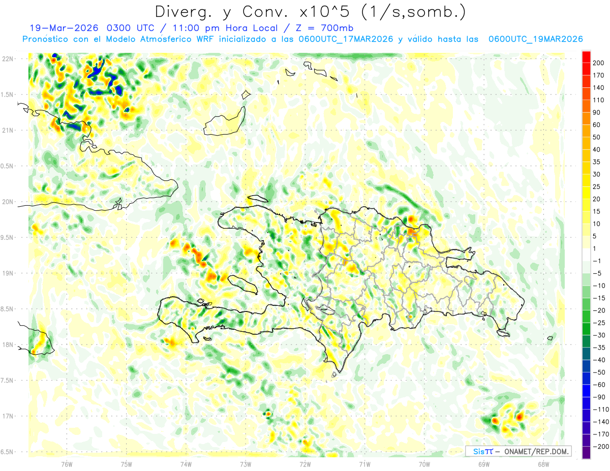Click the '22N' latitude label
Viewport: 610px width, 471px height.
click(x=8, y=59)
